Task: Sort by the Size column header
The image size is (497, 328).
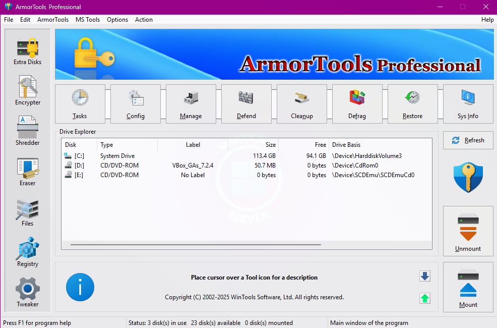Action: (253, 145)
